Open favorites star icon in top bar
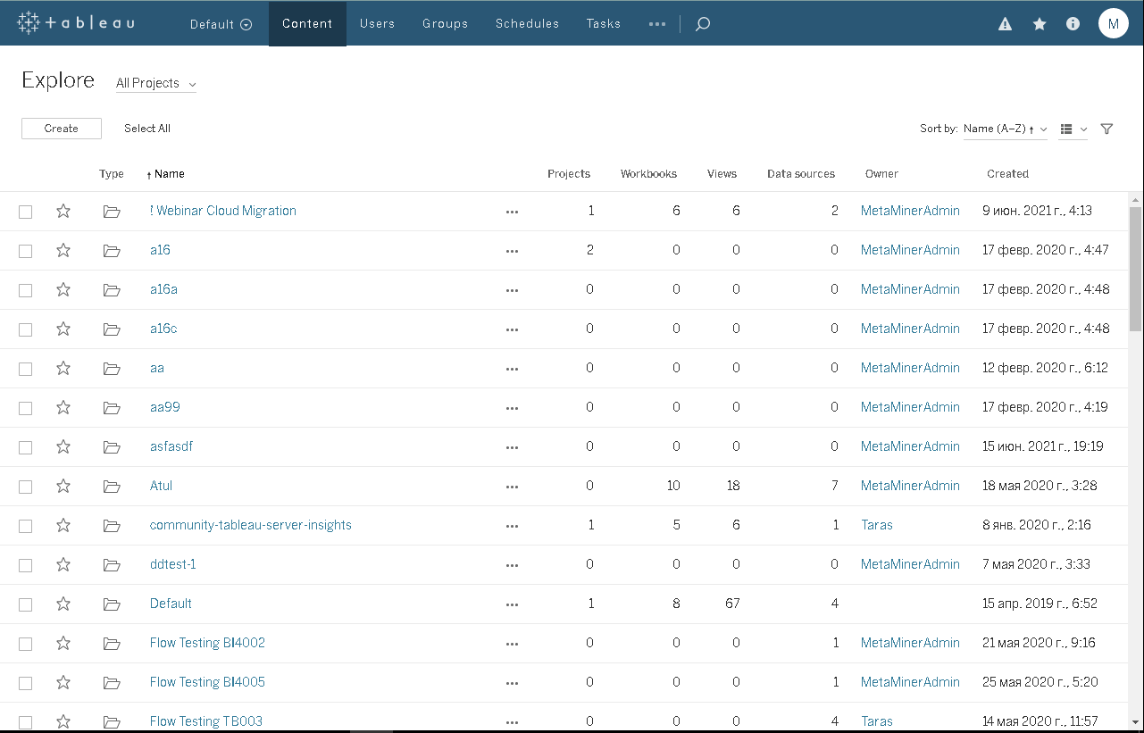The height and width of the screenshot is (733, 1144). coord(1040,24)
